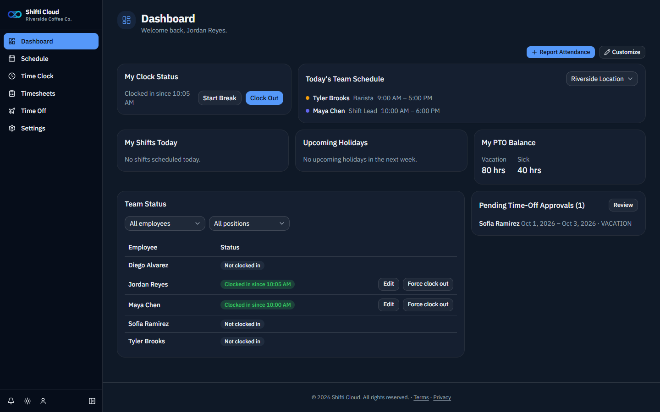Click the Time Off airplane icon
Screen dimensions: 660x412
[x=12, y=111]
